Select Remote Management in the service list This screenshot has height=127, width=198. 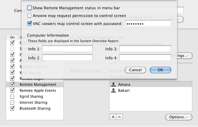point(35,85)
